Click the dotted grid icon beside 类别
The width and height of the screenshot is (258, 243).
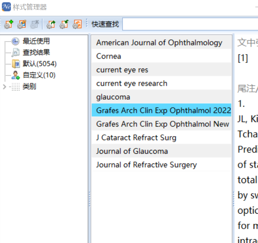point(16,87)
